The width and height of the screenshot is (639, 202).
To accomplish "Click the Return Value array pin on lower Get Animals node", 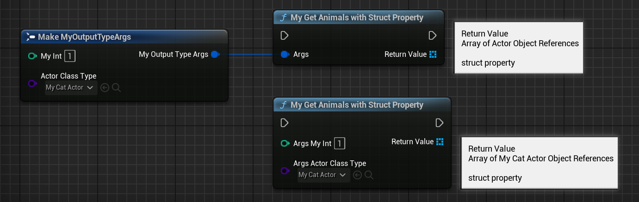I will point(440,141).
